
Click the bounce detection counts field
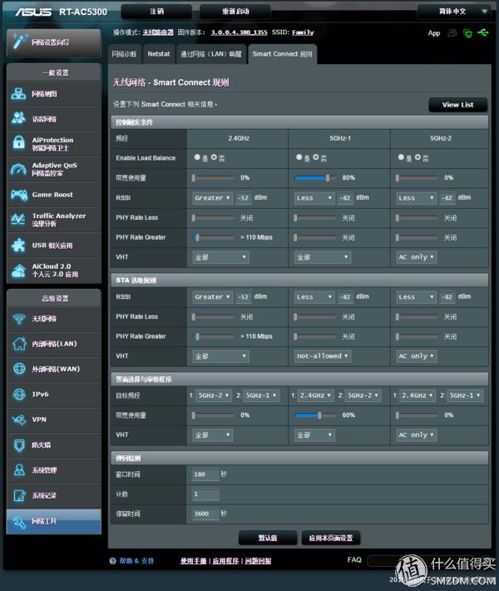(205, 494)
